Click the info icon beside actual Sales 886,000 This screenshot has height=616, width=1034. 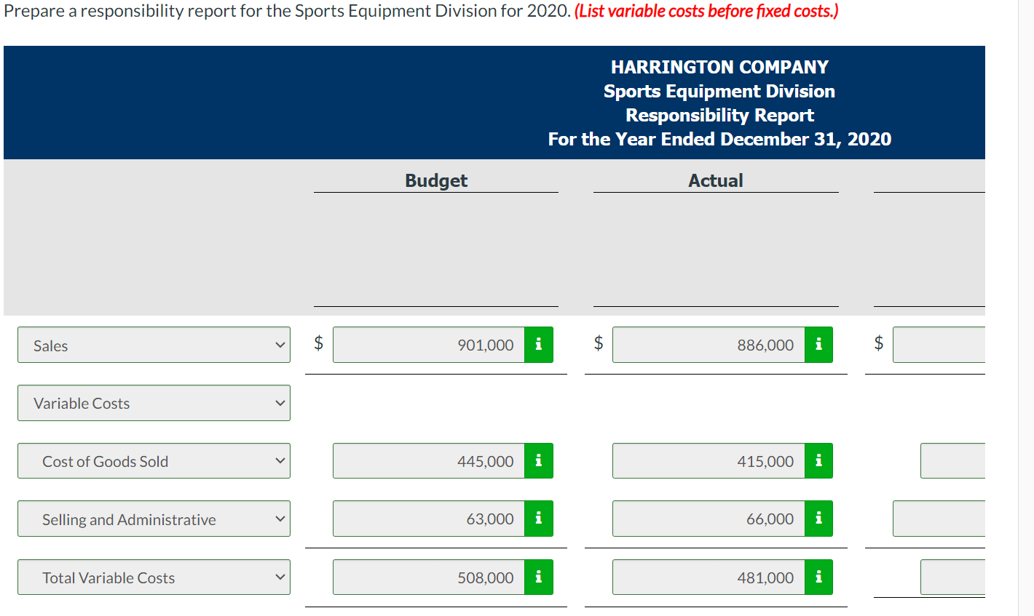[x=818, y=345]
